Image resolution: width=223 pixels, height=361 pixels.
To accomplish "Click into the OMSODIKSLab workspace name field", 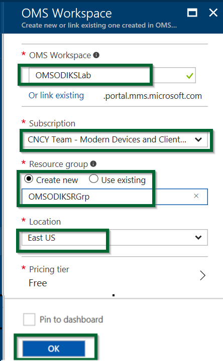I will (x=112, y=75).
